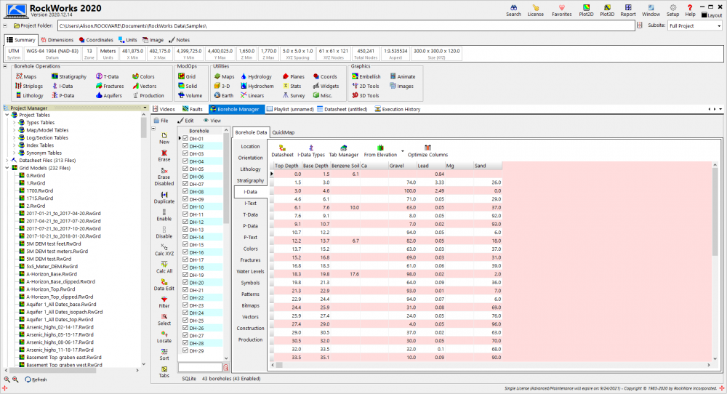
Task: Toggle DH-22 borehole checkbox
Action: click(x=185, y=297)
